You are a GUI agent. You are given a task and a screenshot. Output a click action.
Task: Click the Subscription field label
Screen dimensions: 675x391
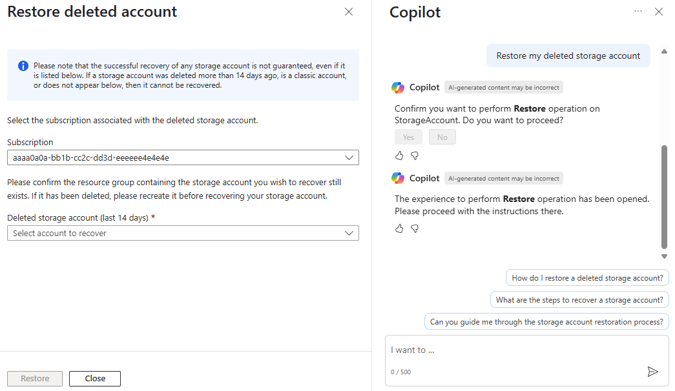(30, 142)
